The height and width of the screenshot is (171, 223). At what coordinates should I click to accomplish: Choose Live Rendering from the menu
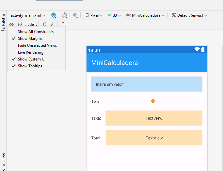point(30,52)
